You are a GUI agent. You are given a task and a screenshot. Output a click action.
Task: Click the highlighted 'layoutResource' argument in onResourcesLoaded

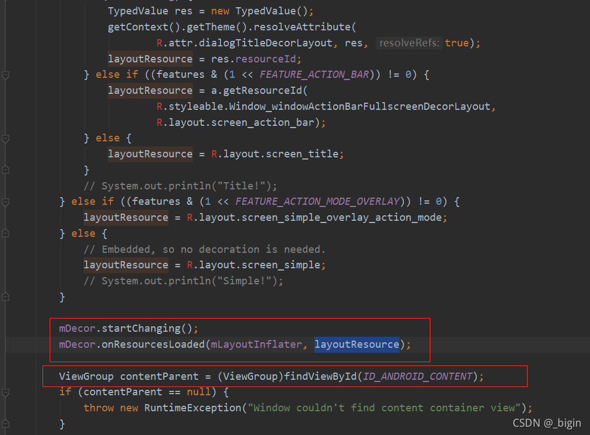tap(357, 344)
